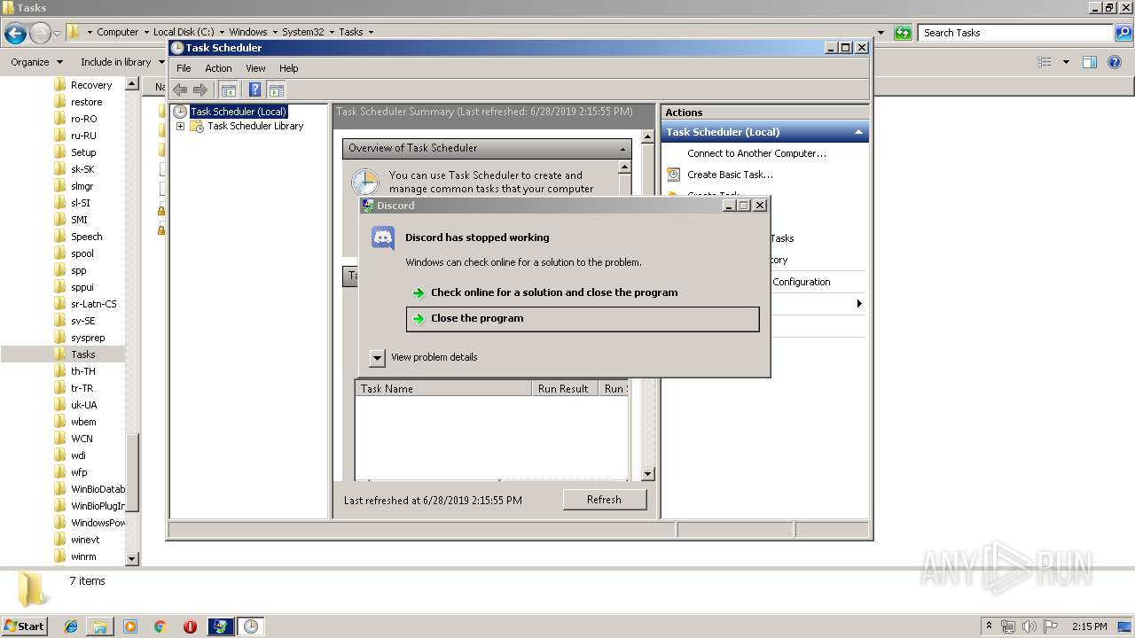
Task: Show hidden tray icons arrow
Action: [990, 626]
